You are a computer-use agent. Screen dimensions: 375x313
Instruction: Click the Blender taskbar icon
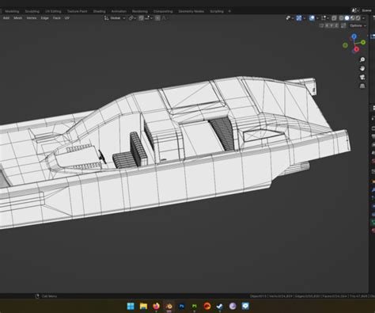click(169, 306)
